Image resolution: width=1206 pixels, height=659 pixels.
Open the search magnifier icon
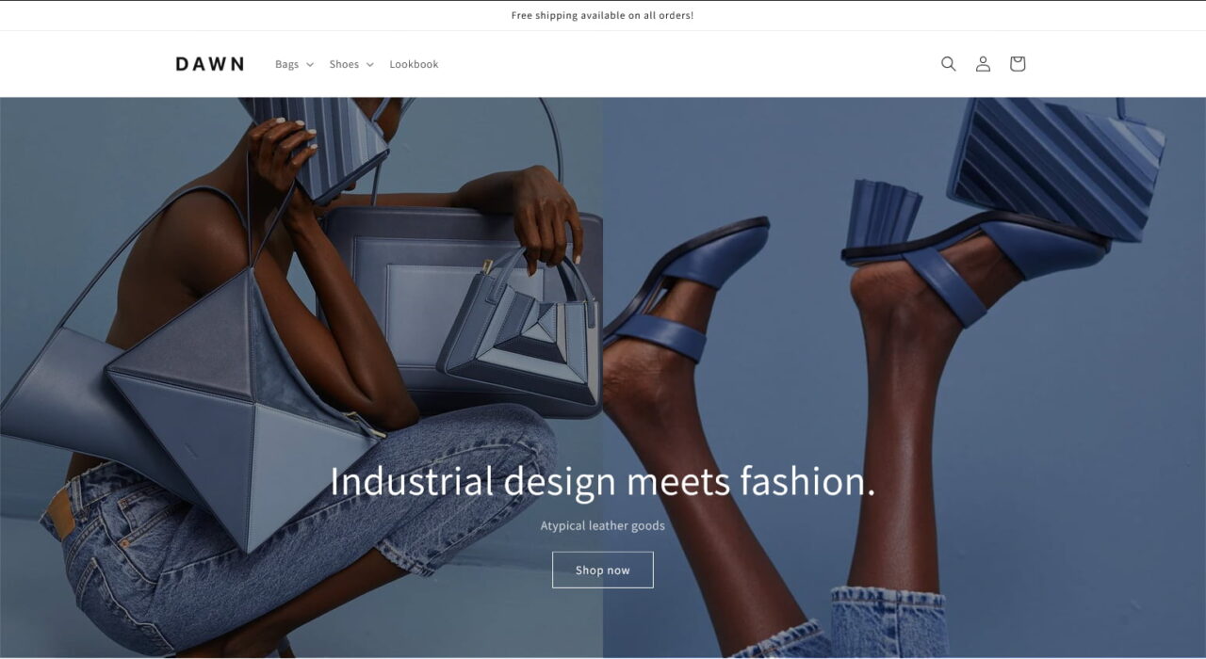948,64
